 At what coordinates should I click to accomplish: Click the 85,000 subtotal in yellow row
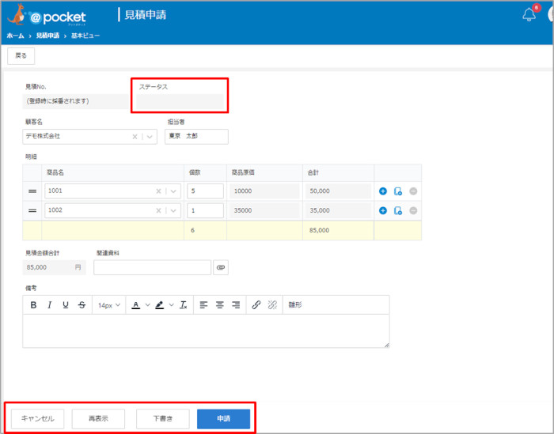320,230
